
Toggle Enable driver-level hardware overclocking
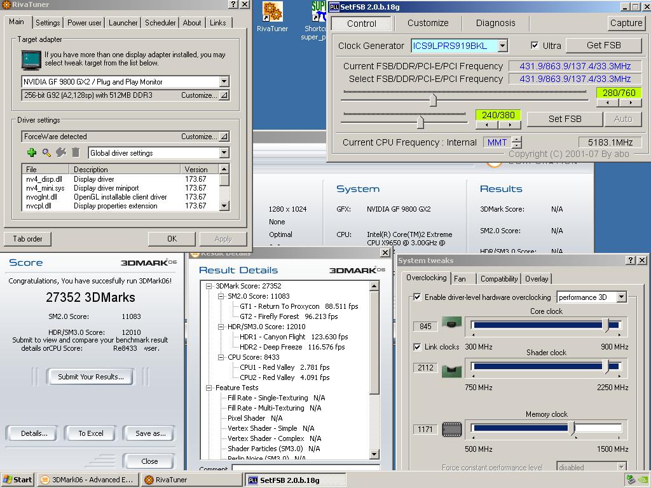[x=417, y=297]
